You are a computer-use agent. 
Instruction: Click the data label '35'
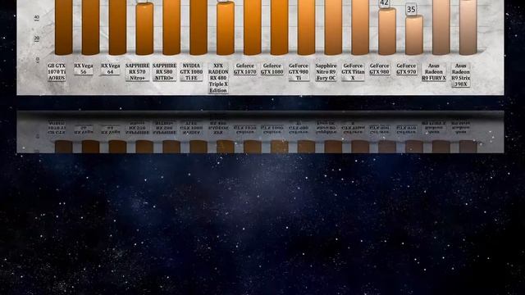pos(411,9)
